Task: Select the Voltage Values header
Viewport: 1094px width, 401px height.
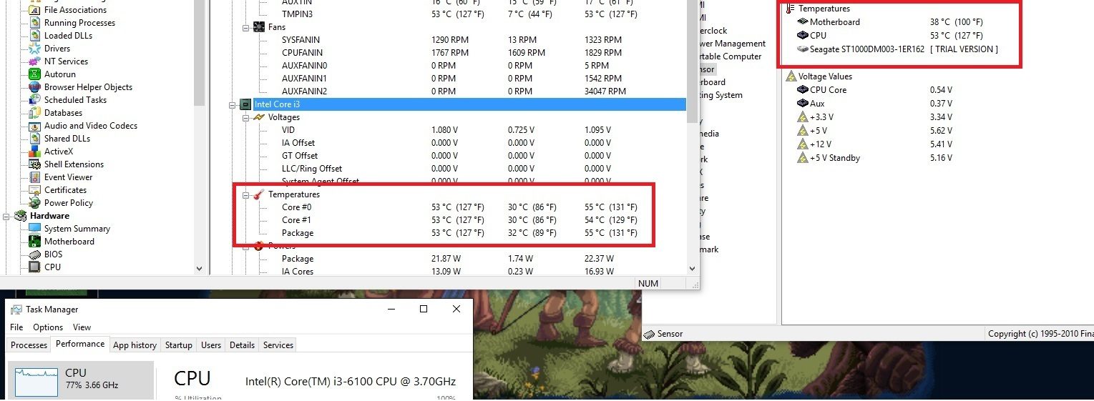Action: 825,76
